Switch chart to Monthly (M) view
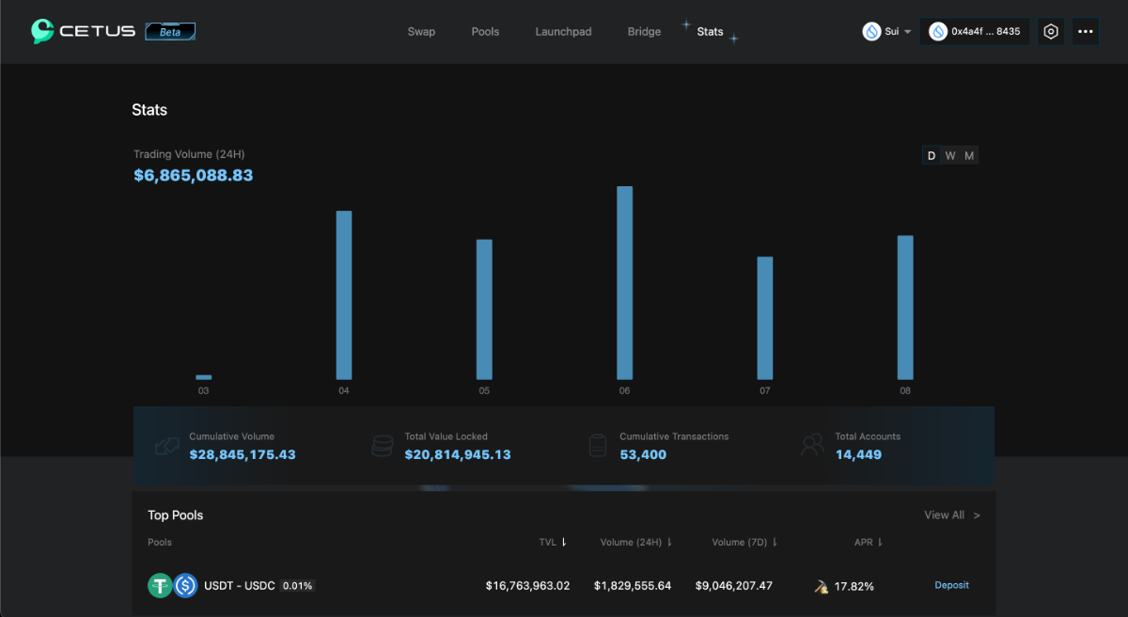The image size is (1128, 617). pos(969,155)
